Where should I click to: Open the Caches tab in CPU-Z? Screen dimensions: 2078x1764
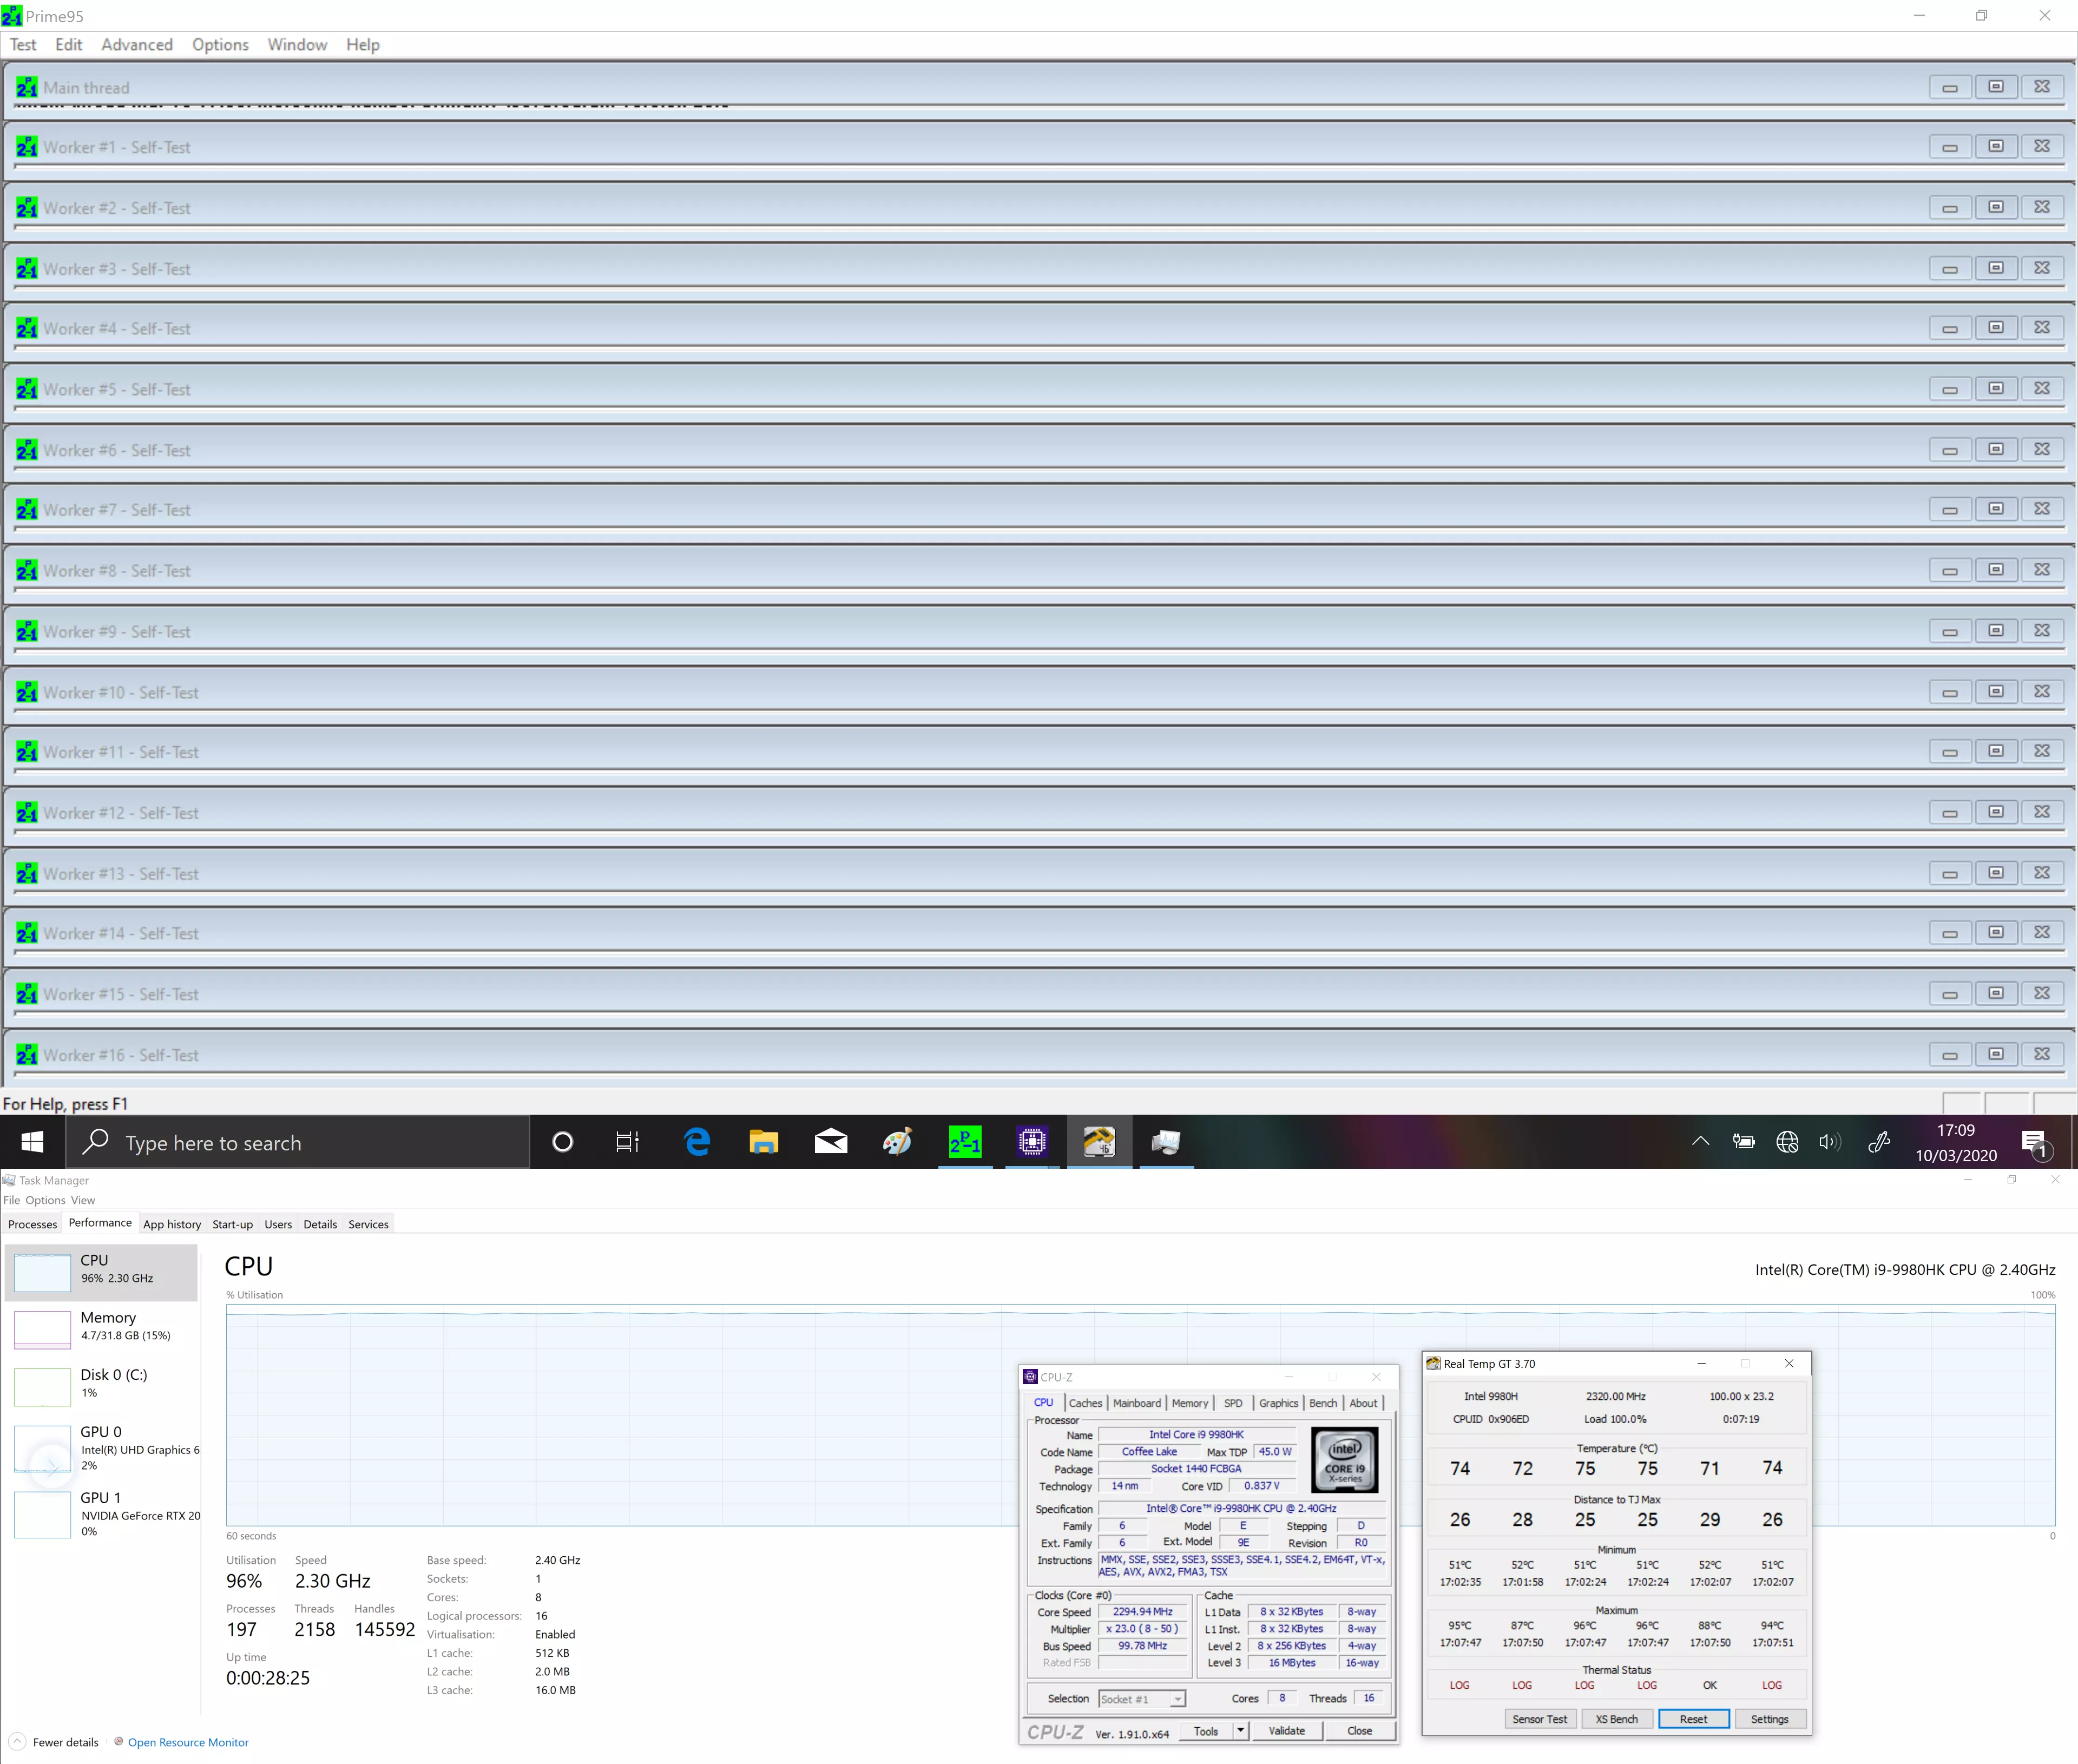[1085, 1403]
